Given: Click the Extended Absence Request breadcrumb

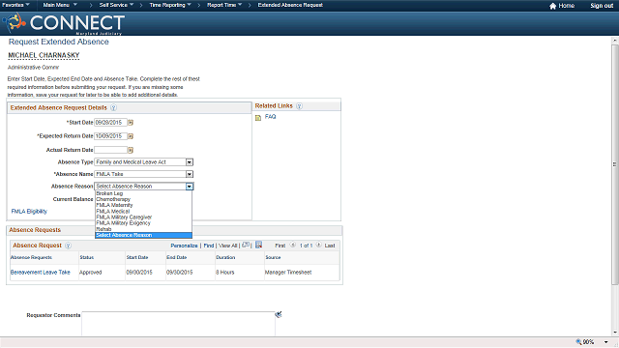Looking at the screenshot, I should pos(290,5).
